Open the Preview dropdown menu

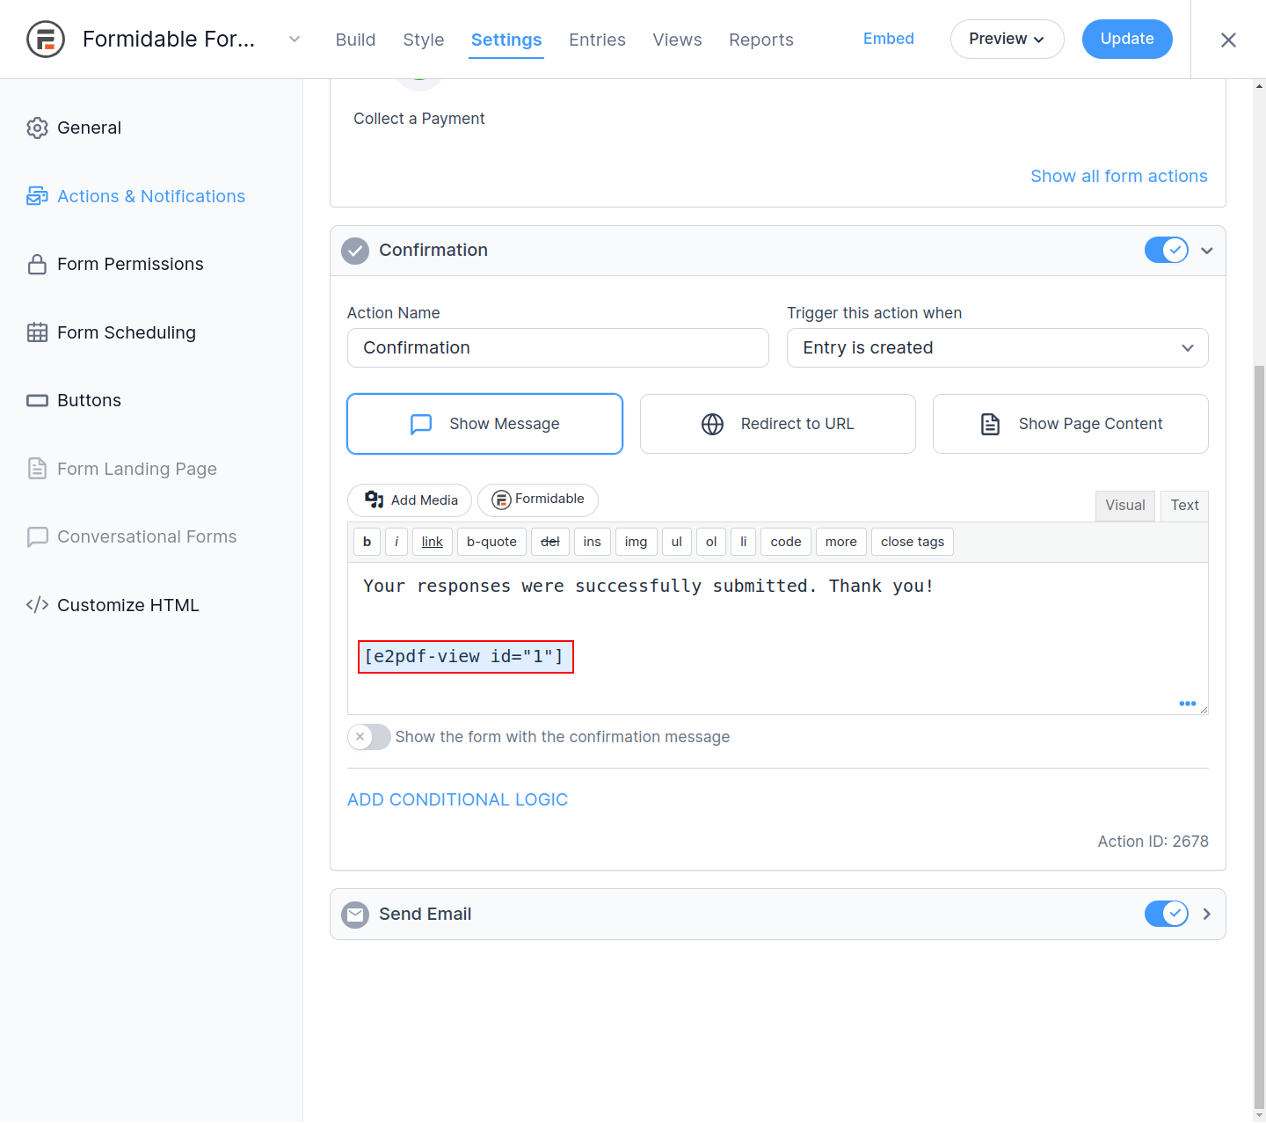1007,40
